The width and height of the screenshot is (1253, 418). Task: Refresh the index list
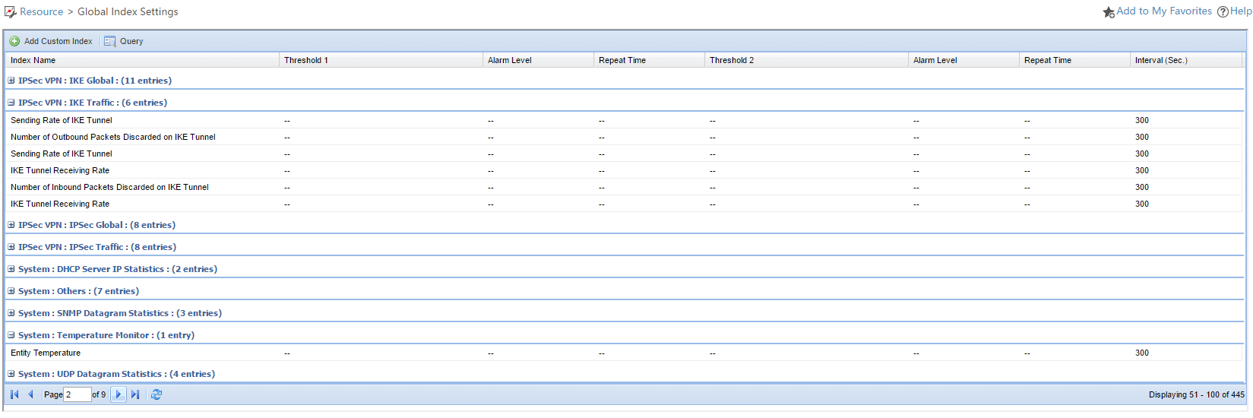pos(157,394)
